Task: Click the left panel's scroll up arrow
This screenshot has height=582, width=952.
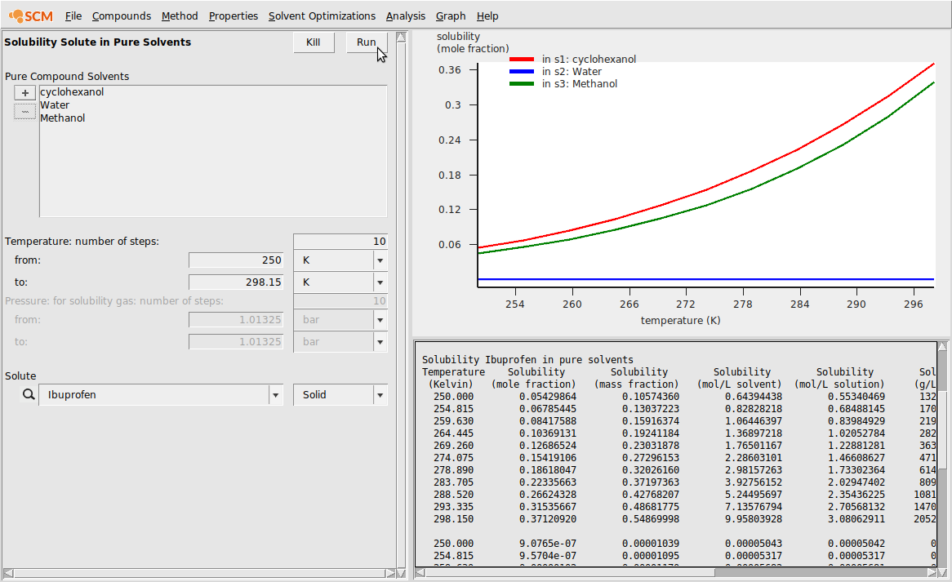Action: (401, 37)
